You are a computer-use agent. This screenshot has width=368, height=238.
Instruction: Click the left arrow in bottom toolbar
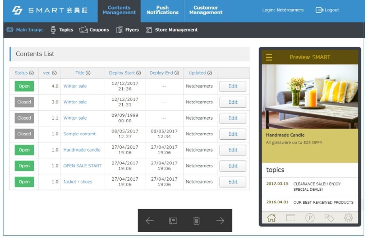click(150, 221)
